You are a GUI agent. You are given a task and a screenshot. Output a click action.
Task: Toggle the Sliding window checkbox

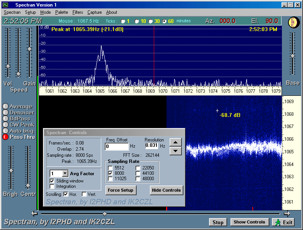click(52, 181)
